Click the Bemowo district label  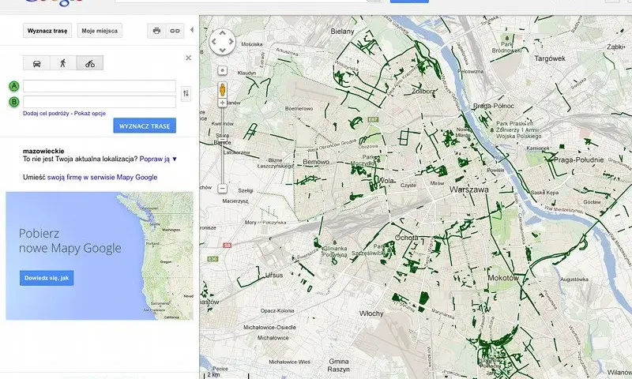tap(316, 162)
